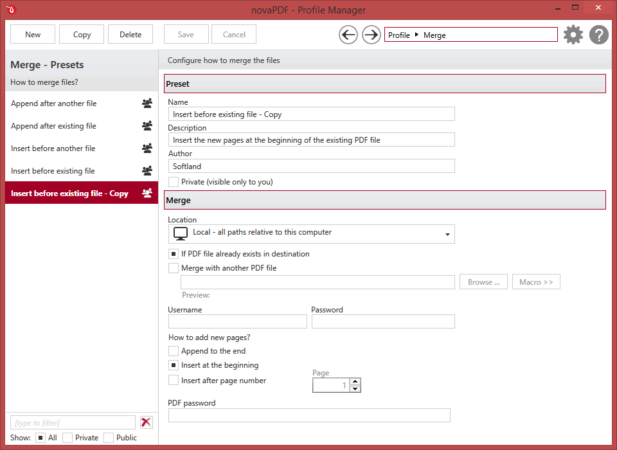Click the merge PDF file path field

tap(318, 282)
